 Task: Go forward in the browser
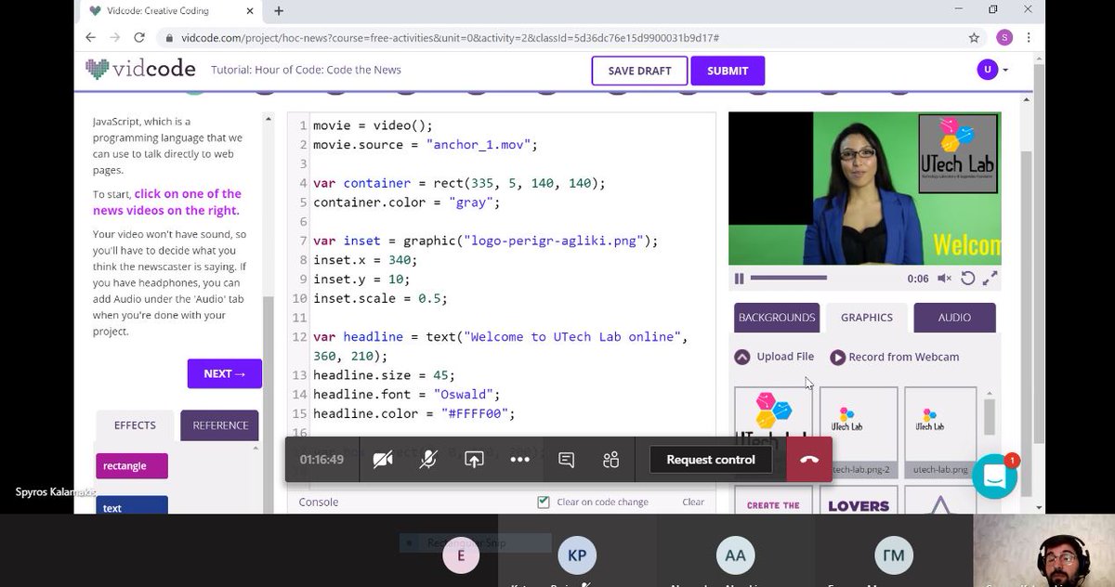(x=114, y=38)
